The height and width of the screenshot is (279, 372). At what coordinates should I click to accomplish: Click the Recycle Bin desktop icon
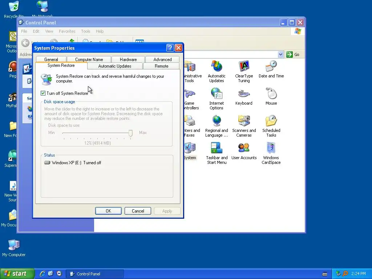tap(14, 9)
